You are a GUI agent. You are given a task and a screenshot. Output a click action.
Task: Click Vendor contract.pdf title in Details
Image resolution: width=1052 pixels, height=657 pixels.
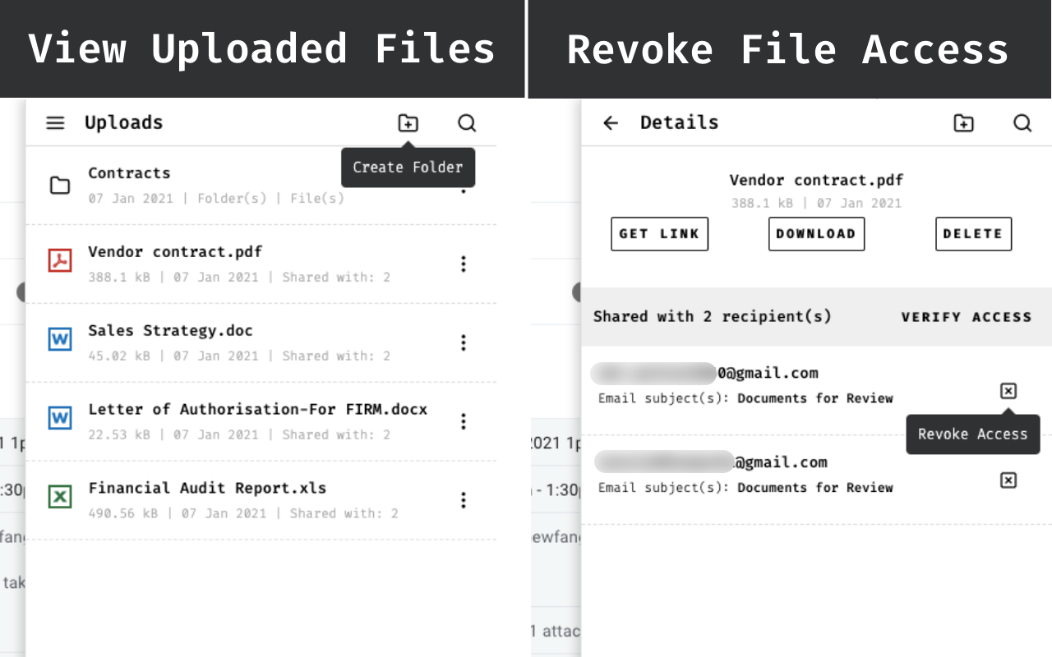pyautogui.click(x=816, y=181)
